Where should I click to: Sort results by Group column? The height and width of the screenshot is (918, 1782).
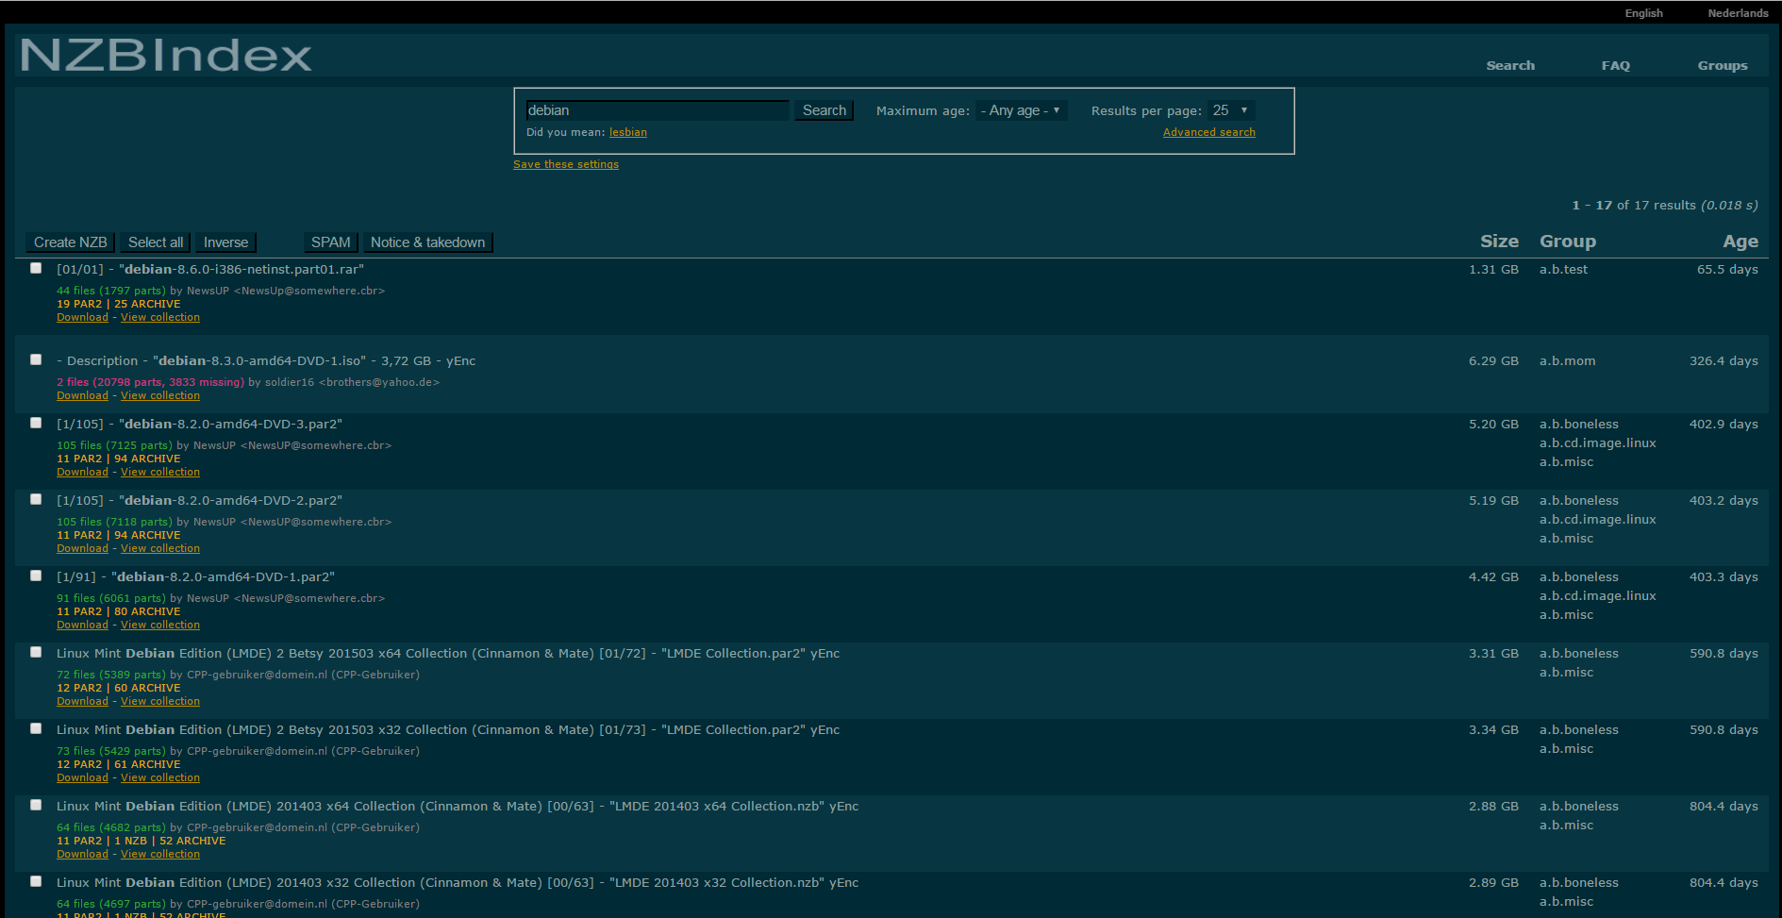[x=1568, y=242]
